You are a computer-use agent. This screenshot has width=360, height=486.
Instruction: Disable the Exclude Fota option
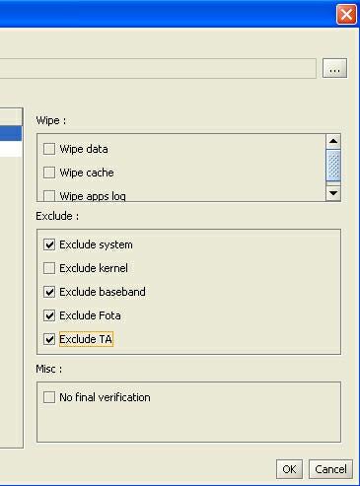pyautogui.click(x=49, y=315)
